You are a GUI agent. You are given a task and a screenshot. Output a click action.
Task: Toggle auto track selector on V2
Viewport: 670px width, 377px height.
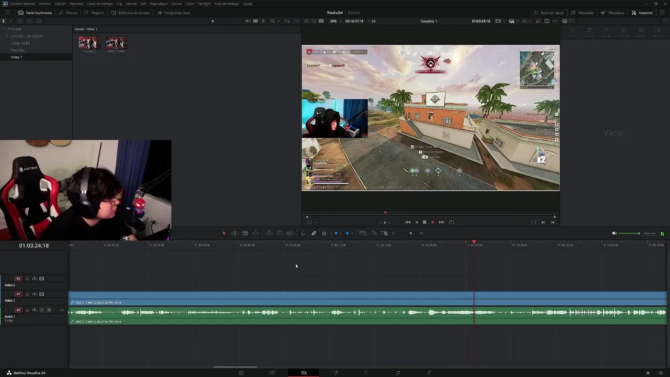click(35, 279)
